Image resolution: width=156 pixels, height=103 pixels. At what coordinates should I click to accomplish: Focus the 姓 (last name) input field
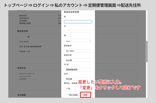78,22
